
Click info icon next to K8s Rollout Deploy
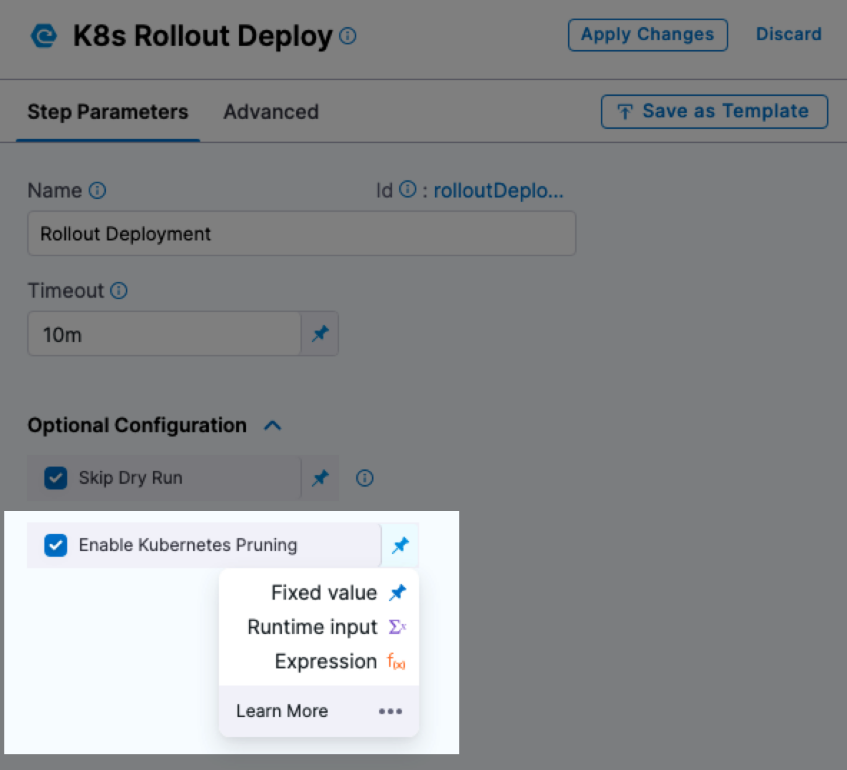point(348,36)
